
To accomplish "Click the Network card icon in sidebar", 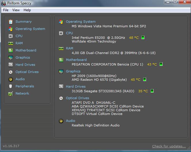I will pyautogui.click(x=11, y=94).
